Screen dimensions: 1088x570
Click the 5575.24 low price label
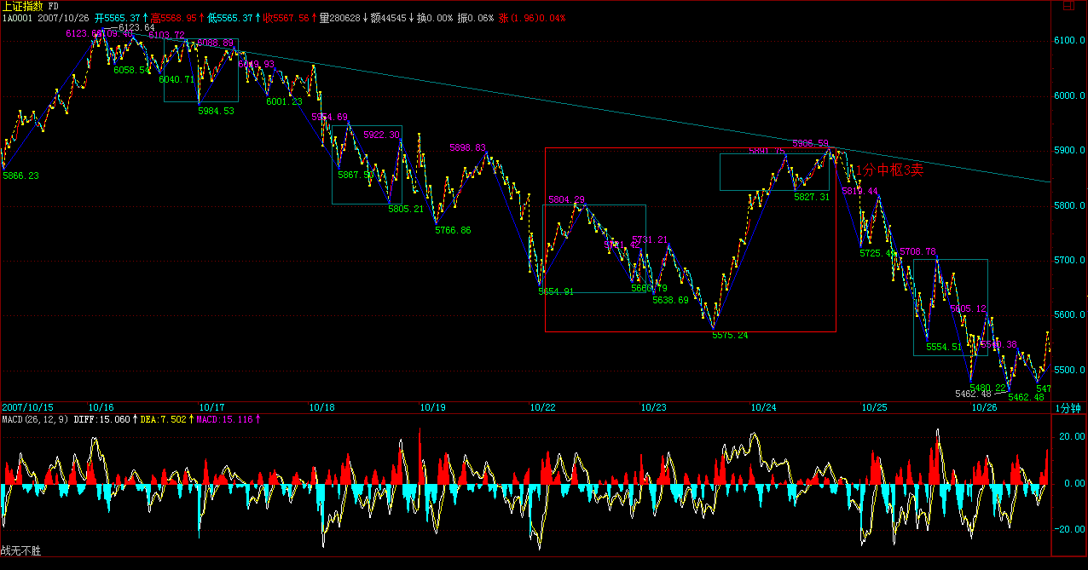730,336
